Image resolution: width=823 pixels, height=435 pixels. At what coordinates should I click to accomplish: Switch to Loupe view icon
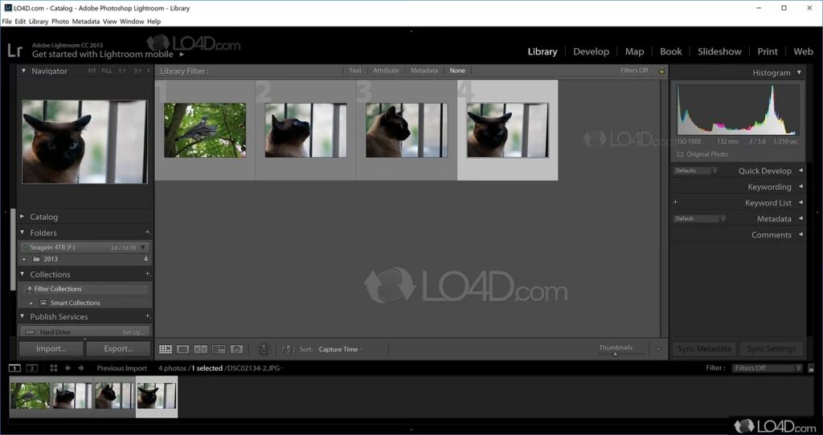(x=183, y=349)
